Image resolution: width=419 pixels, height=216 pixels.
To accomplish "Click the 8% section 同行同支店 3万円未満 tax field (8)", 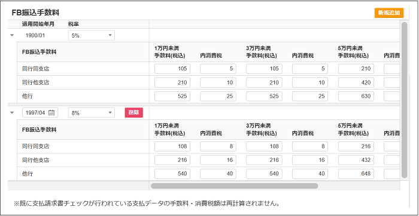I will 310,146.
